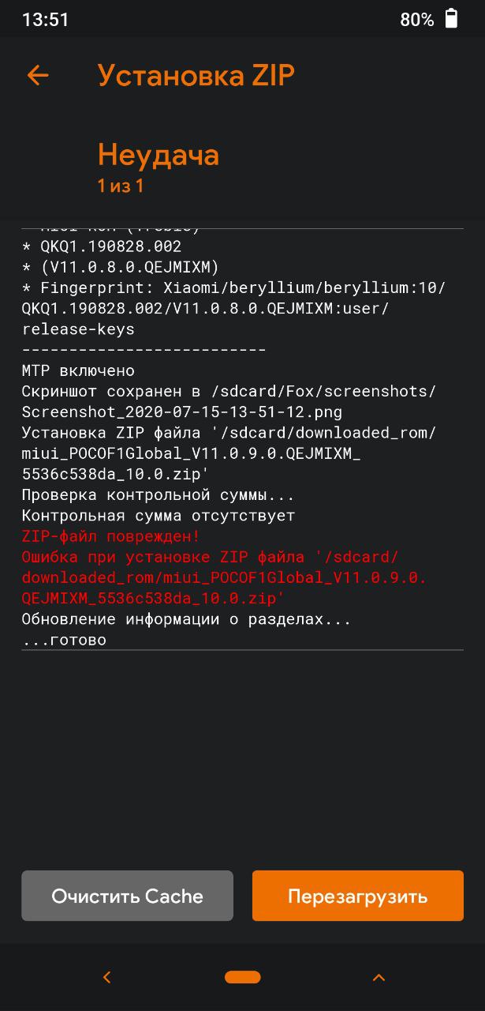Select the 'Контрольная сумма отсутствует' log line
This screenshot has width=485, height=1011.
(x=158, y=516)
